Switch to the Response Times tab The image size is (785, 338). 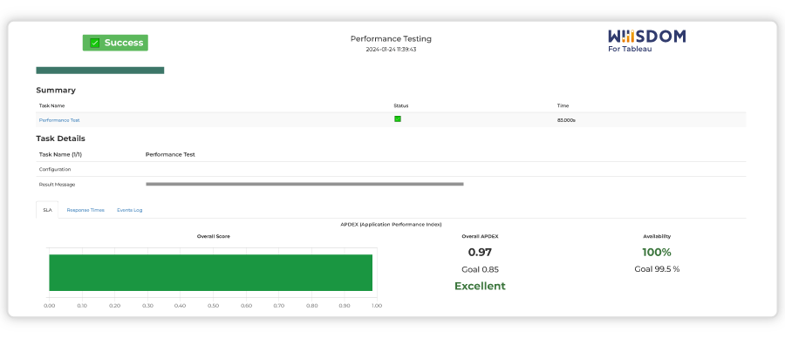point(85,210)
